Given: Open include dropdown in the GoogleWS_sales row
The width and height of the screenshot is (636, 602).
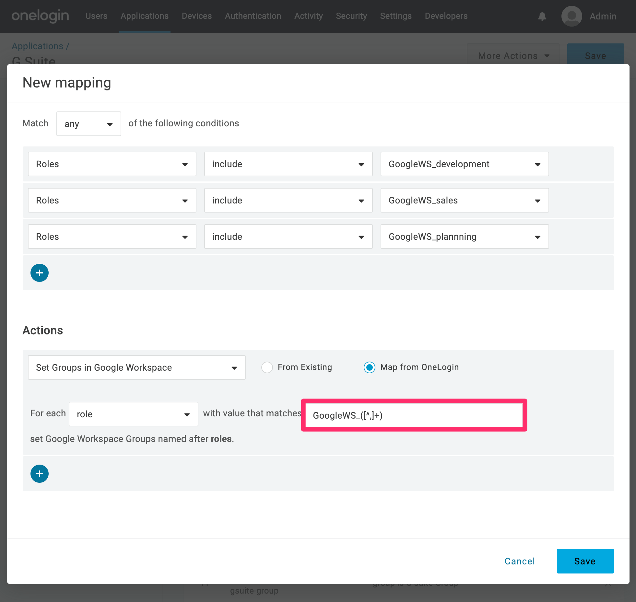Looking at the screenshot, I should [289, 200].
